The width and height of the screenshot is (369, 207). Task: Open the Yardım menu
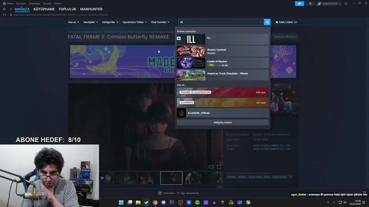(58, 3)
